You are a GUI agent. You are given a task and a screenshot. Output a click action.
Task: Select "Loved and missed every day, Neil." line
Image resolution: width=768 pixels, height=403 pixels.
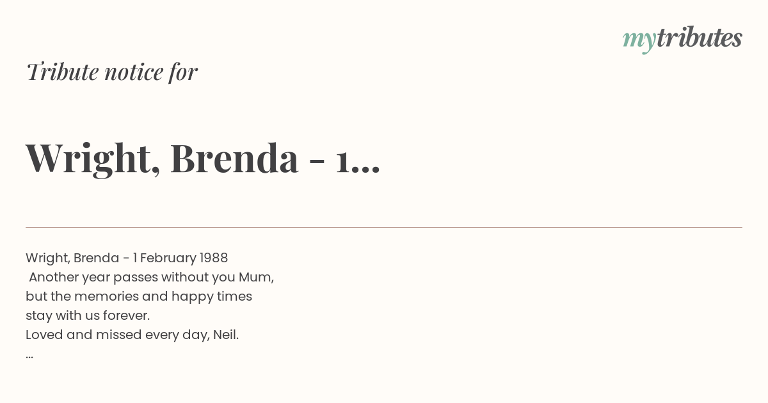pos(132,335)
